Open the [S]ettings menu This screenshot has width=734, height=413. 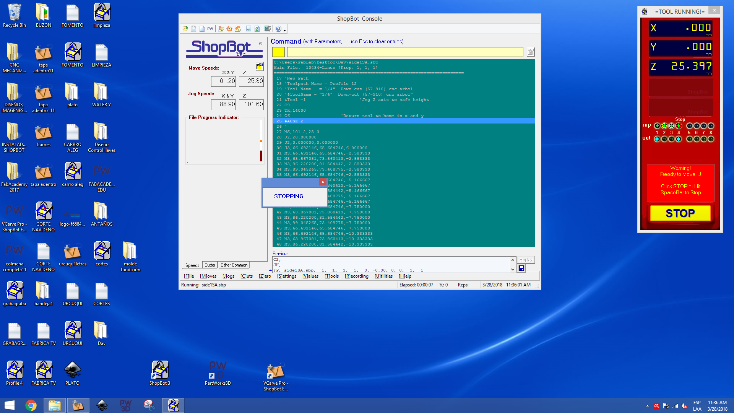click(x=287, y=276)
